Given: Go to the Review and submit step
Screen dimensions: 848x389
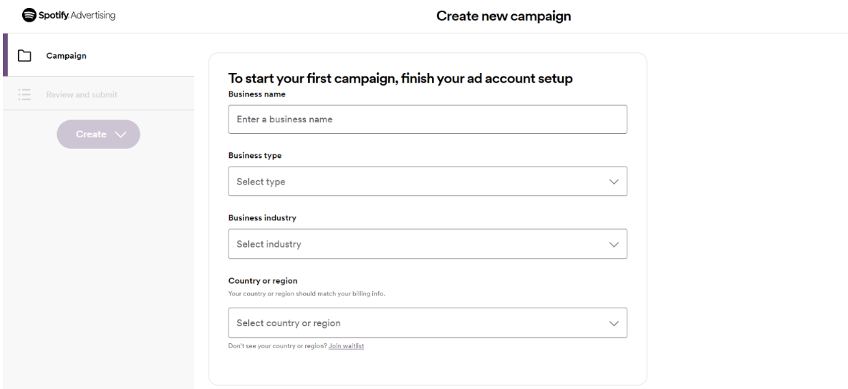Looking at the screenshot, I should coord(82,94).
